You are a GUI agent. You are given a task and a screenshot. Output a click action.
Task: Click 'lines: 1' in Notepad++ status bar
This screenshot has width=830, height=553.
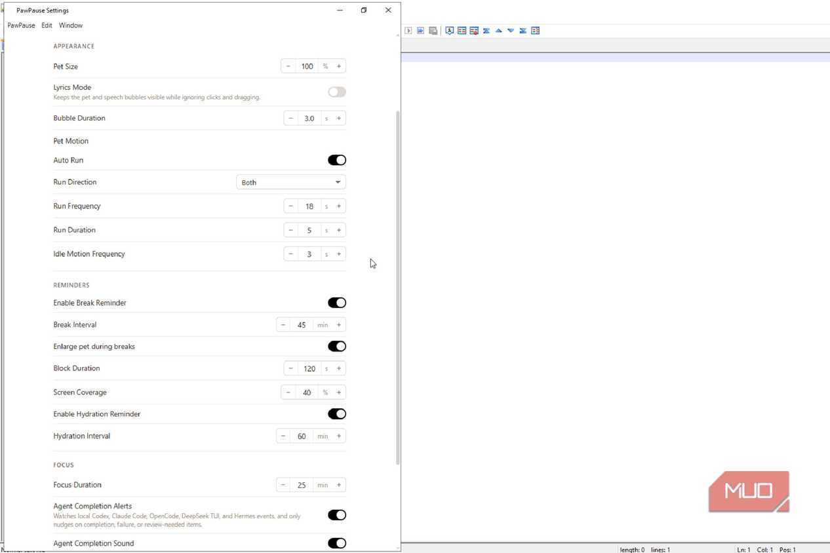click(x=660, y=550)
